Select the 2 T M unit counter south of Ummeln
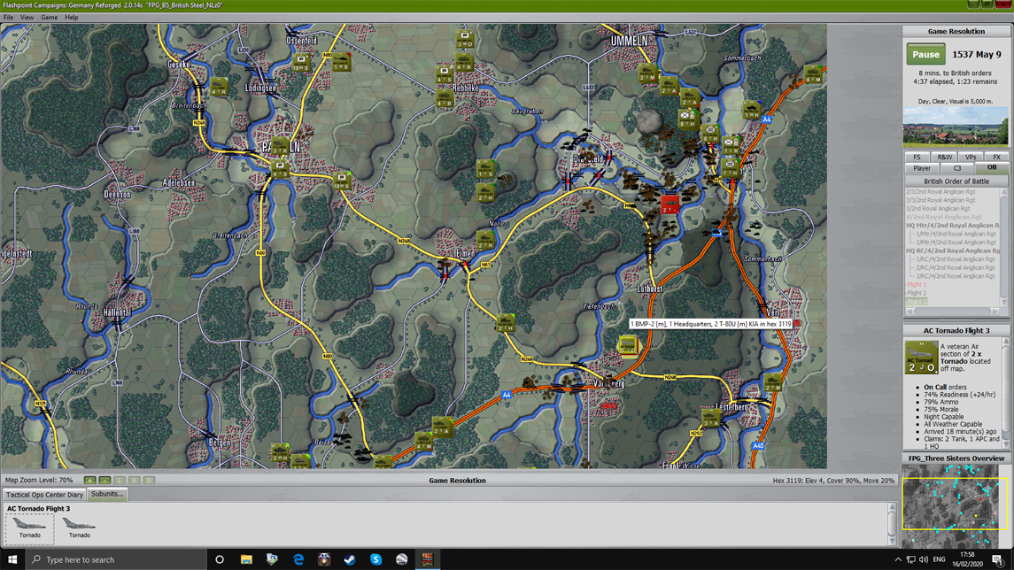 (648, 73)
